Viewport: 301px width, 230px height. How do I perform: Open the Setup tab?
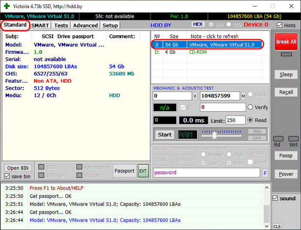pyautogui.click(x=110, y=25)
